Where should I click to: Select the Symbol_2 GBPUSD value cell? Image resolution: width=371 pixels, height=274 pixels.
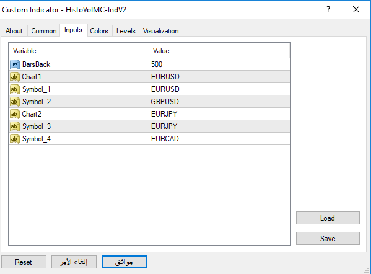coord(219,102)
